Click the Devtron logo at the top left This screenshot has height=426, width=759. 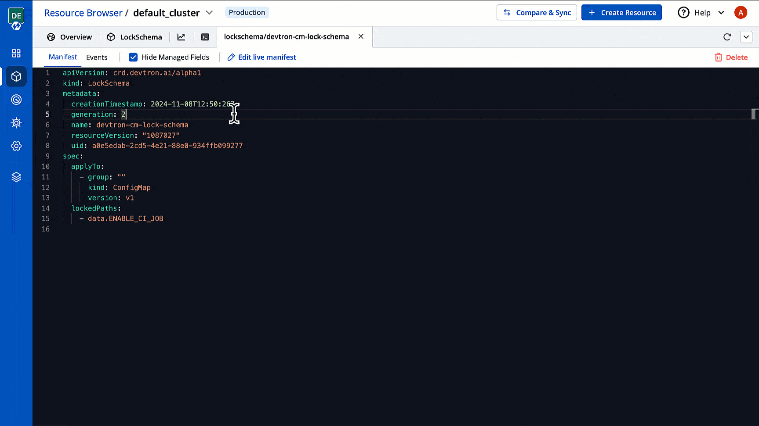(16, 16)
